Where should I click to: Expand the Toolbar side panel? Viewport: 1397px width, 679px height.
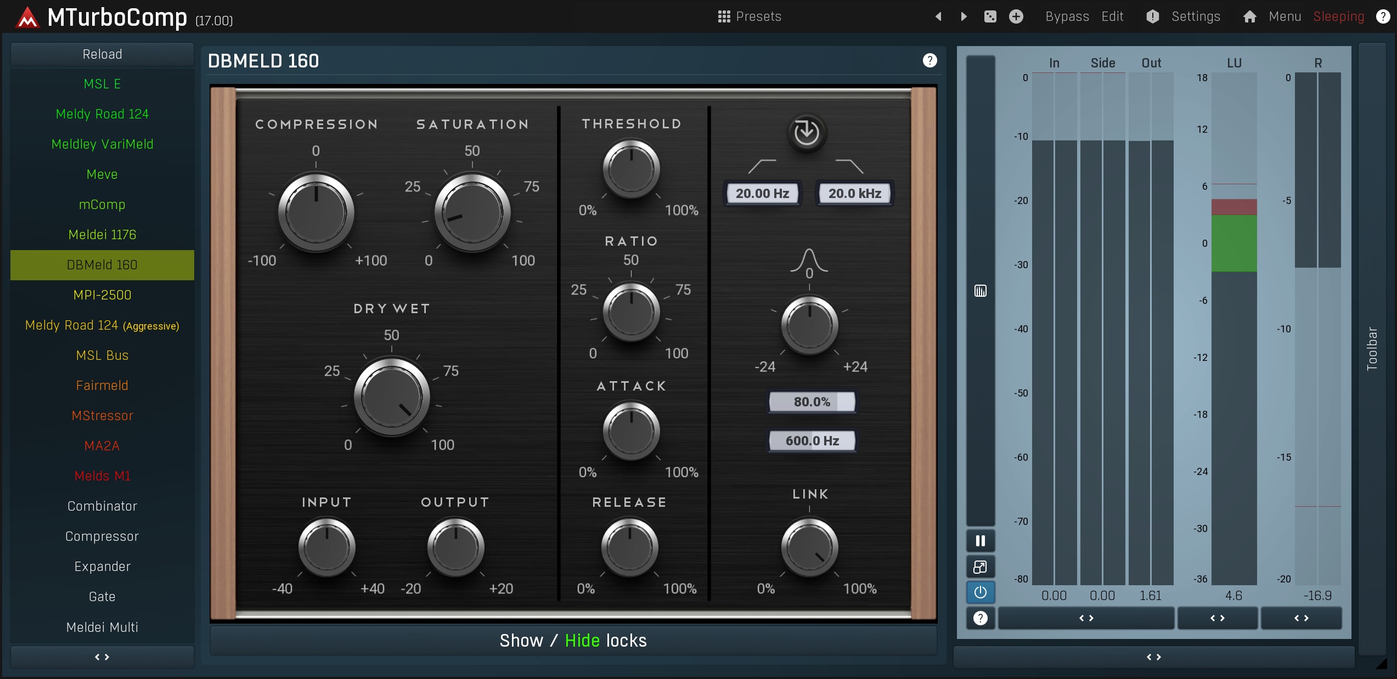click(x=1372, y=349)
